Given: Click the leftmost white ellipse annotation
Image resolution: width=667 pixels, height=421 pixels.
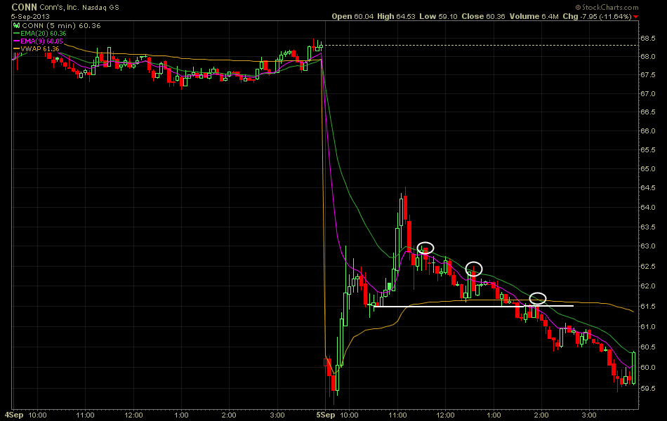Looking at the screenshot, I should pyautogui.click(x=425, y=247).
